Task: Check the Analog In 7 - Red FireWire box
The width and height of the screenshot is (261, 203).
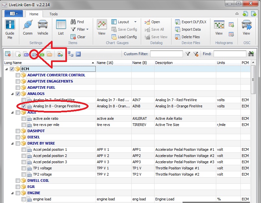Action: tap(24, 100)
